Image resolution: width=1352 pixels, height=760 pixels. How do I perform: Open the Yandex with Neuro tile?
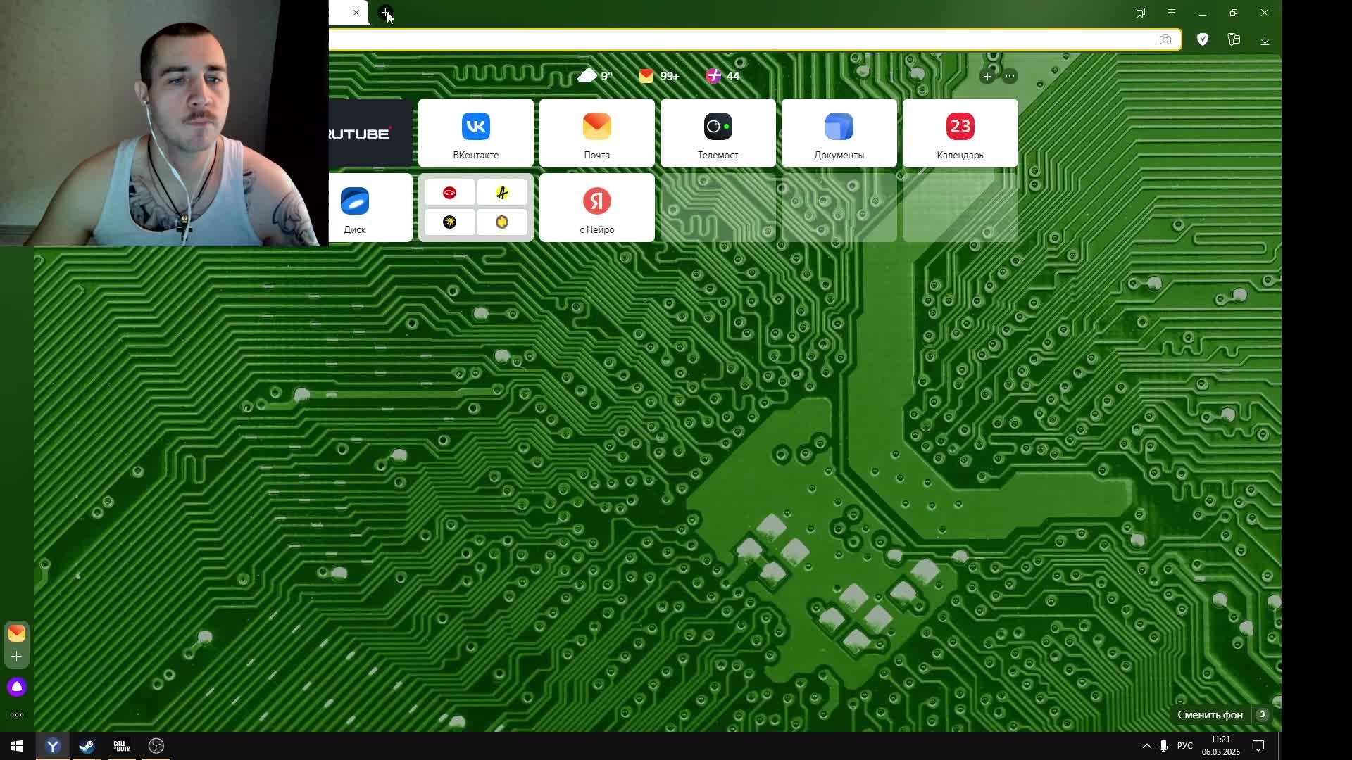596,208
